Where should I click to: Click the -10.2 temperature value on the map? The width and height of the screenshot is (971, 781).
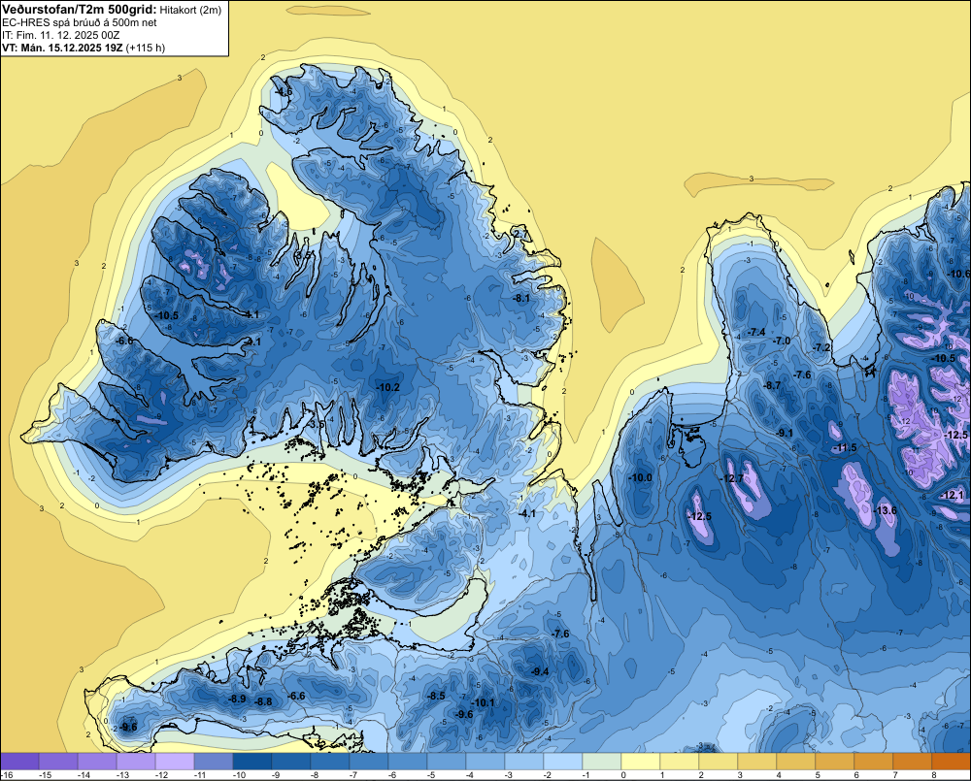pyautogui.click(x=388, y=387)
